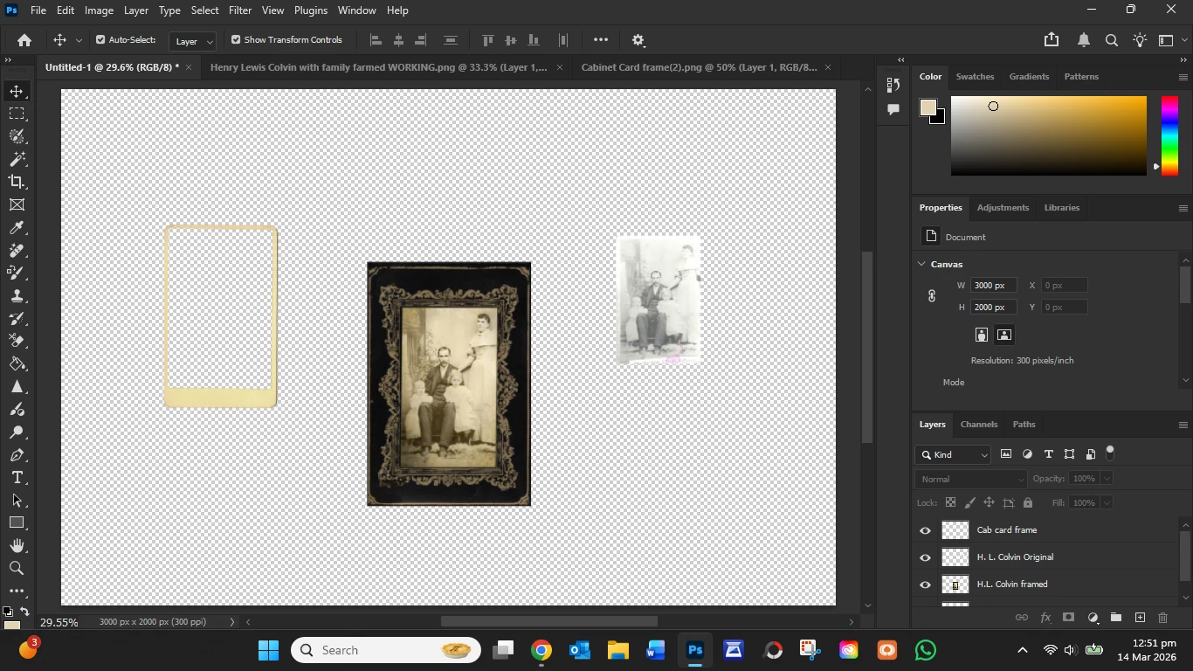Select the H. L. Colvin Original layer
1193x671 pixels.
coord(1015,557)
